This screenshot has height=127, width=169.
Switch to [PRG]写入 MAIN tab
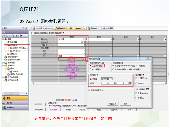(x=43, y=29)
